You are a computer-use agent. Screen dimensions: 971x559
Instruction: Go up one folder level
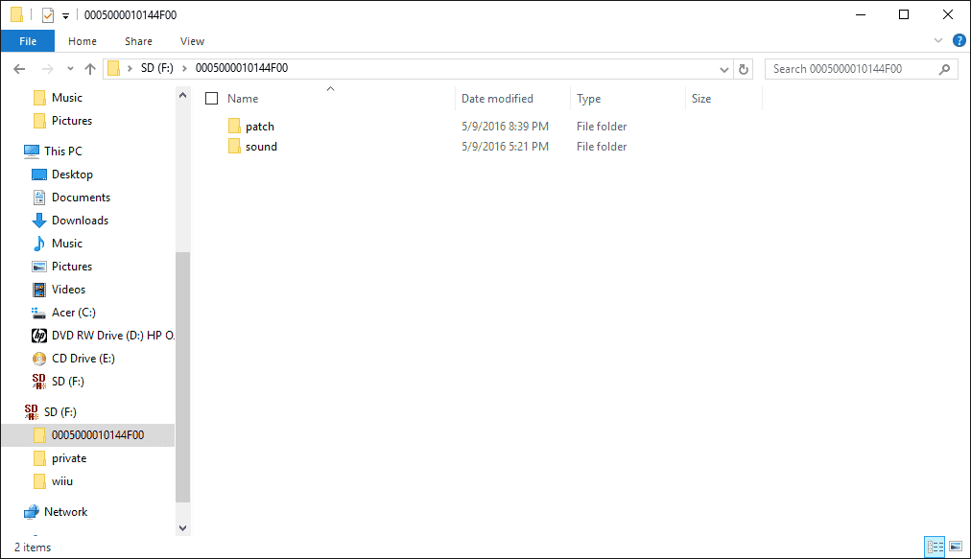(x=90, y=69)
